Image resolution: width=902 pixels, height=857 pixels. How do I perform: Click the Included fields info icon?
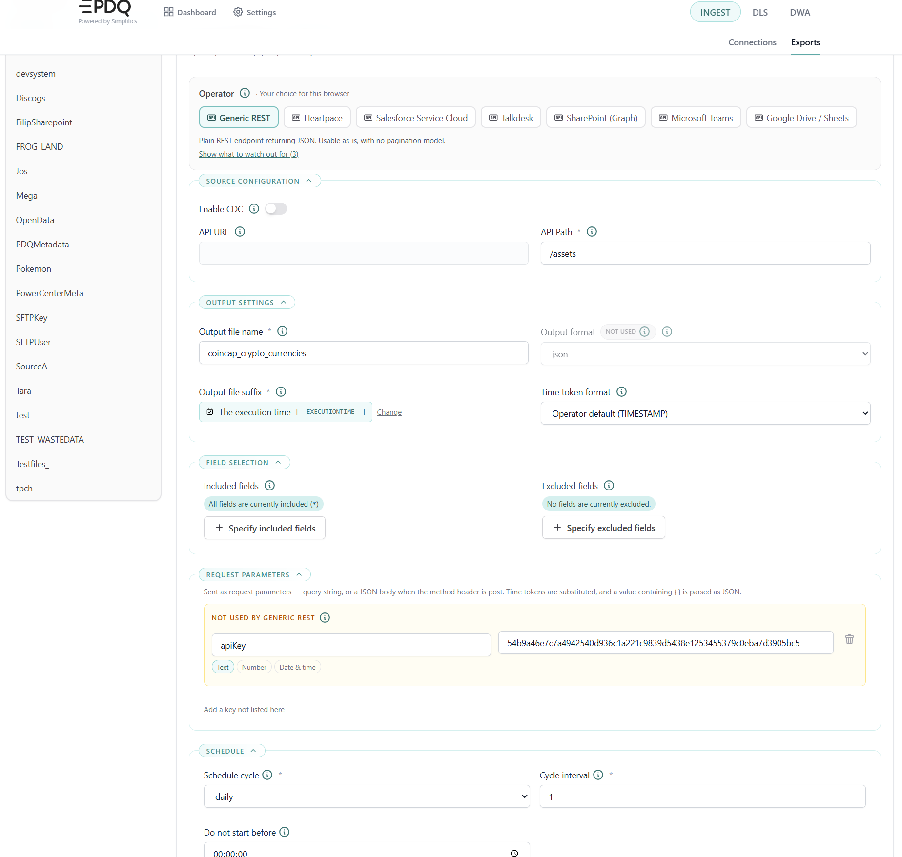pos(269,485)
